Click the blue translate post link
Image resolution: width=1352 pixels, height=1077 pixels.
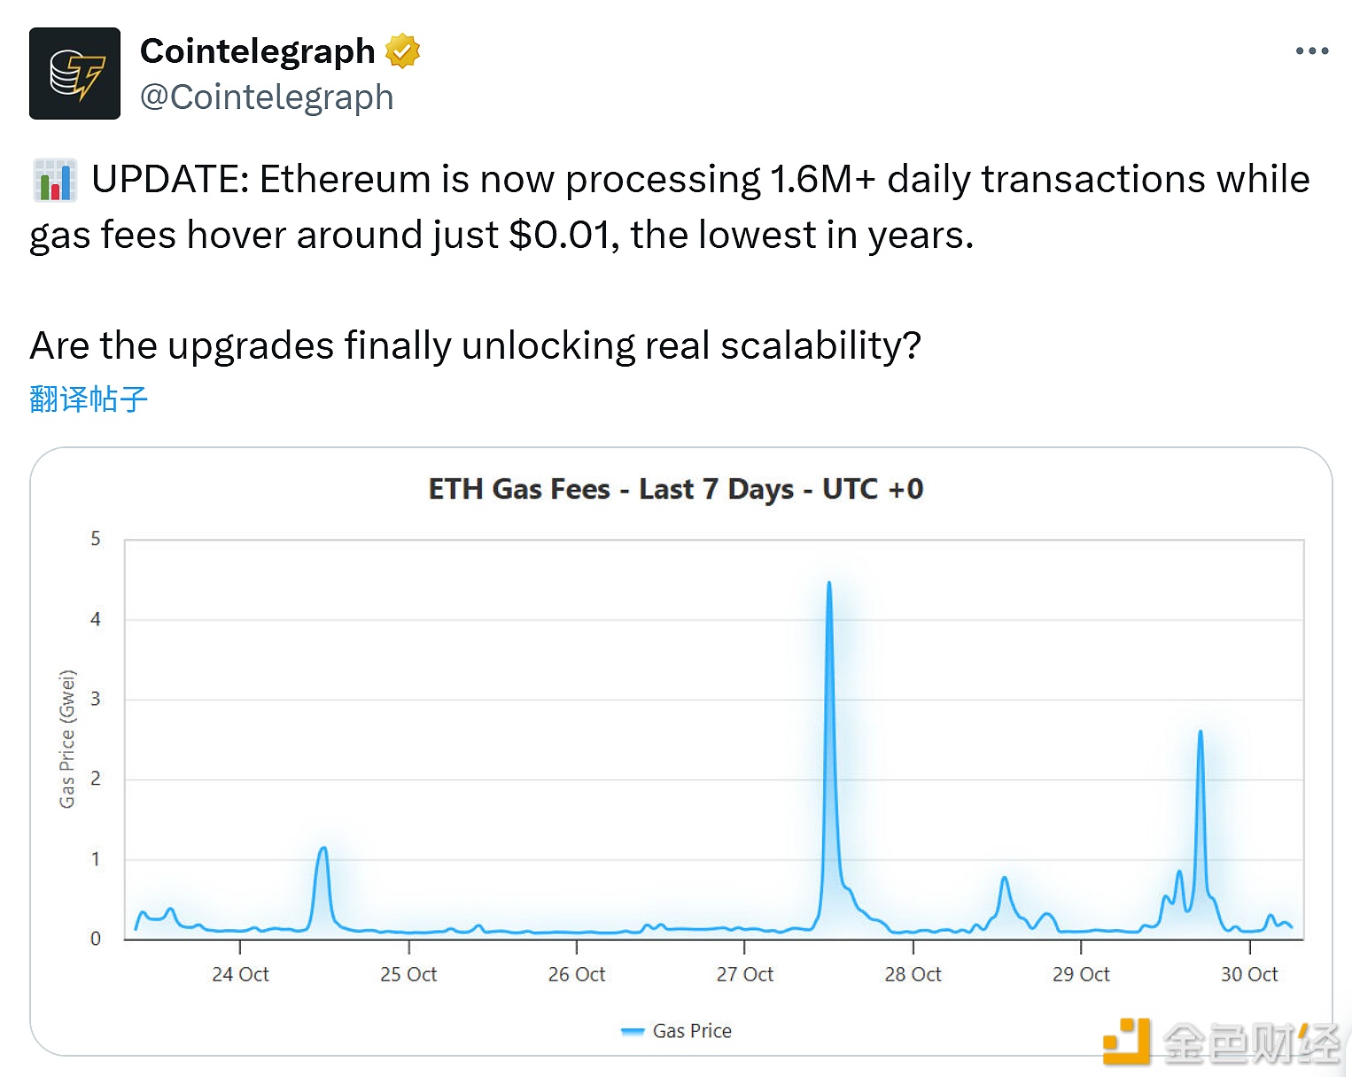pos(88,399)
